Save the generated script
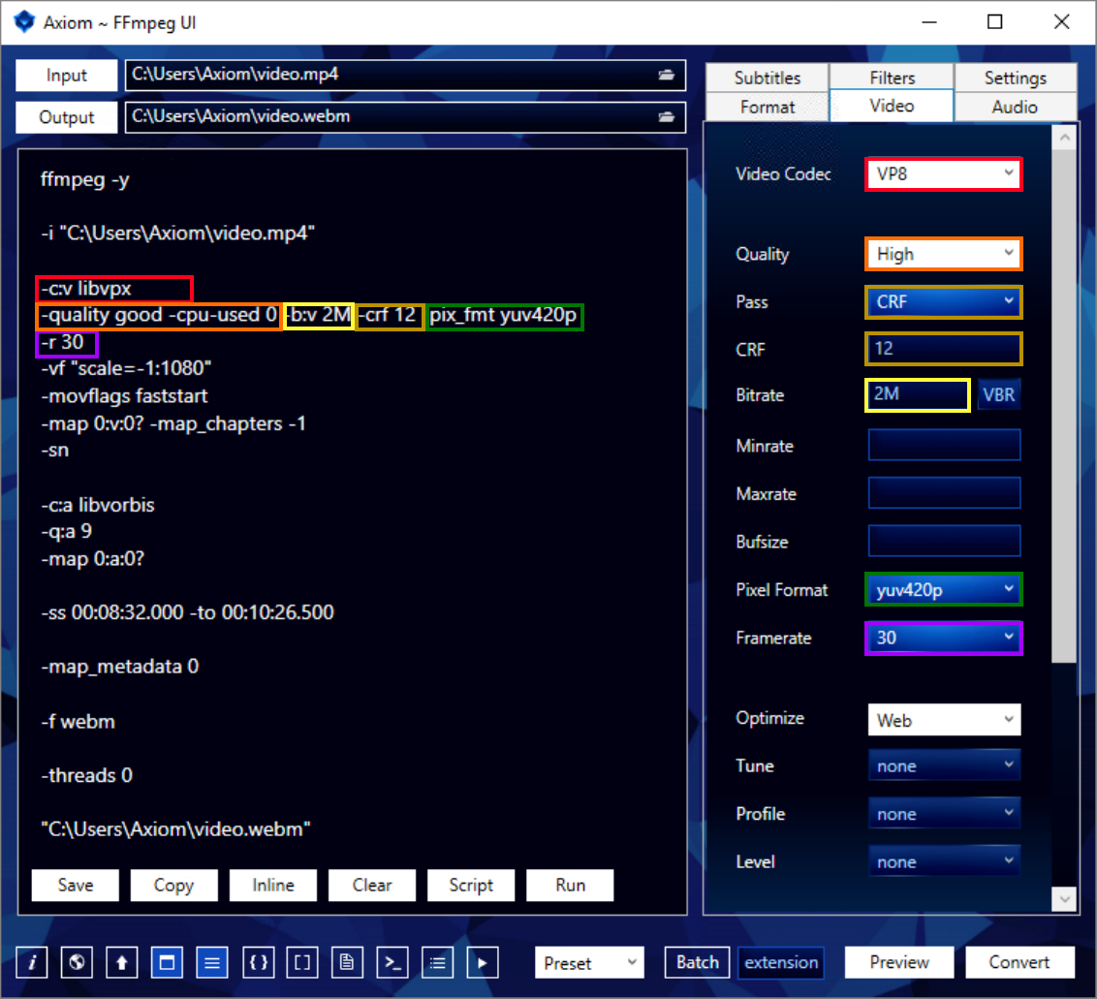The image size is (1097, 999). [x=76, y=885]
